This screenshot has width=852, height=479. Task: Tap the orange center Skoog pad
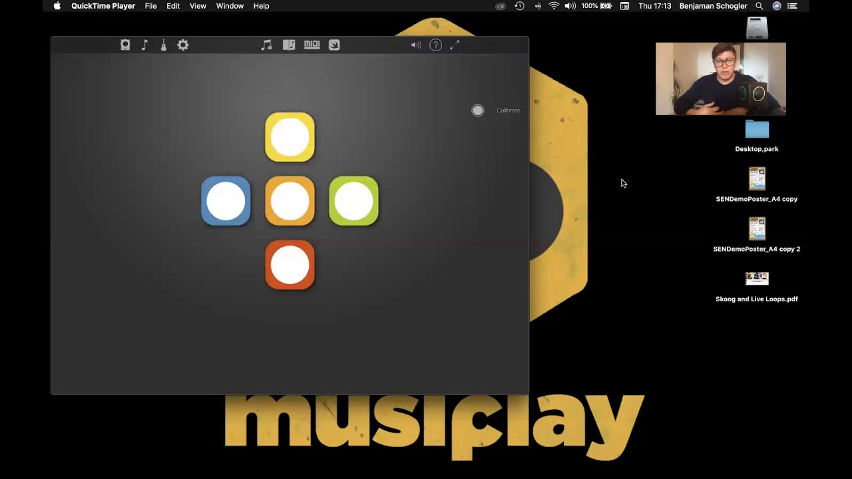pos(290,201)
